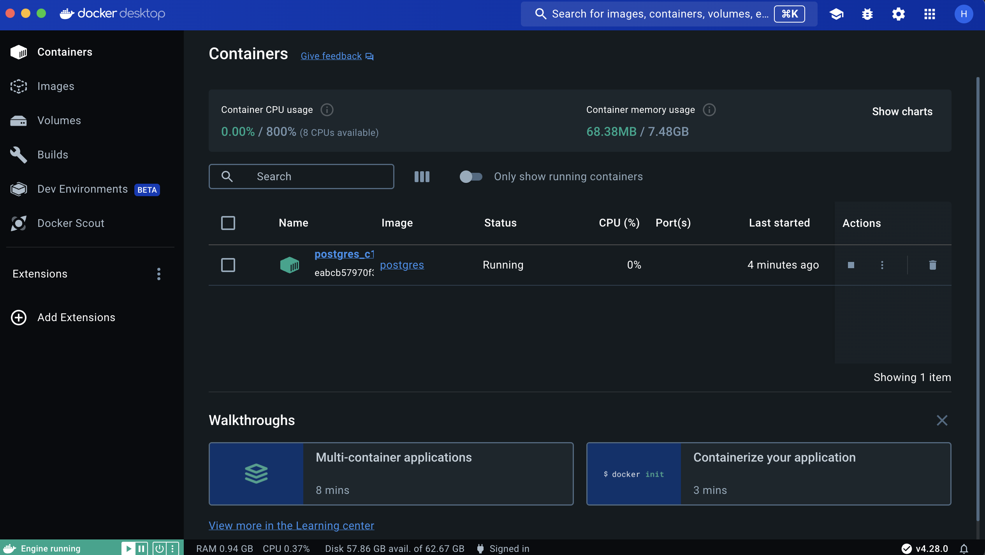Click RAM 0.94 GB status entry

225,549
